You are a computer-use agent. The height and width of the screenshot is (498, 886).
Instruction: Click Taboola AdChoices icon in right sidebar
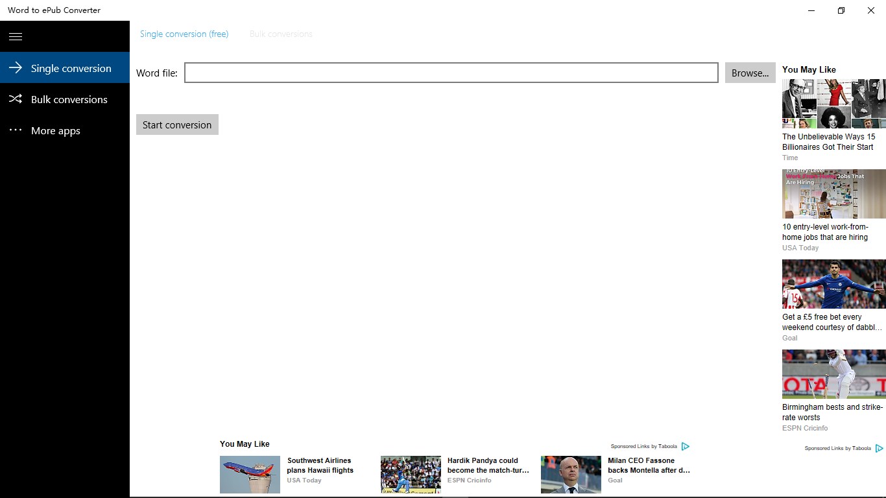880,448
